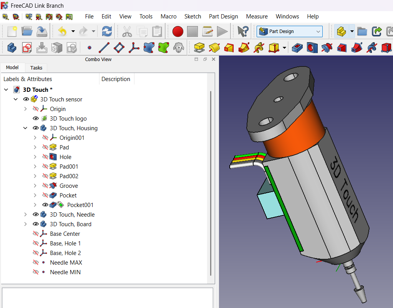
Task: Click the Save document icon
Action: coord(42,31)
